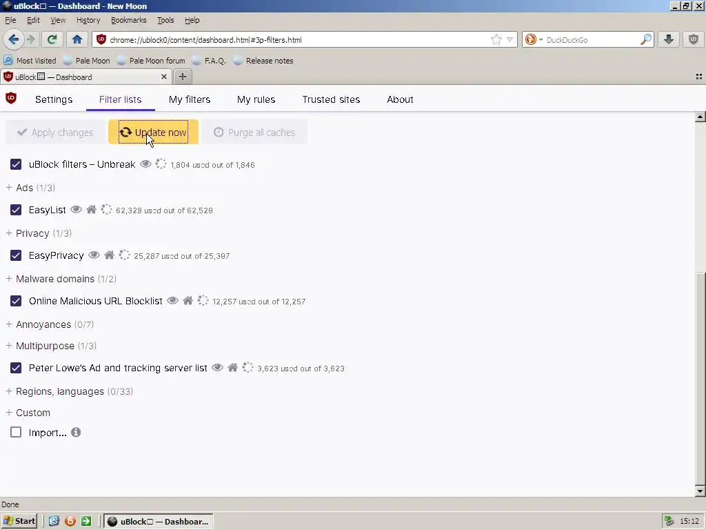Uncheck Peter Lowe's Ad and tracking server list
The width and height of the screenshot is (706, 530).
point(16,368)
